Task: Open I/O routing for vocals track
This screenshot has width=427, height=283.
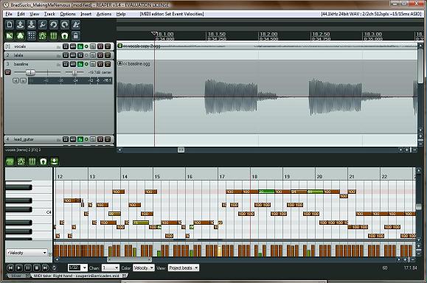Action: (x=66, y=46)
